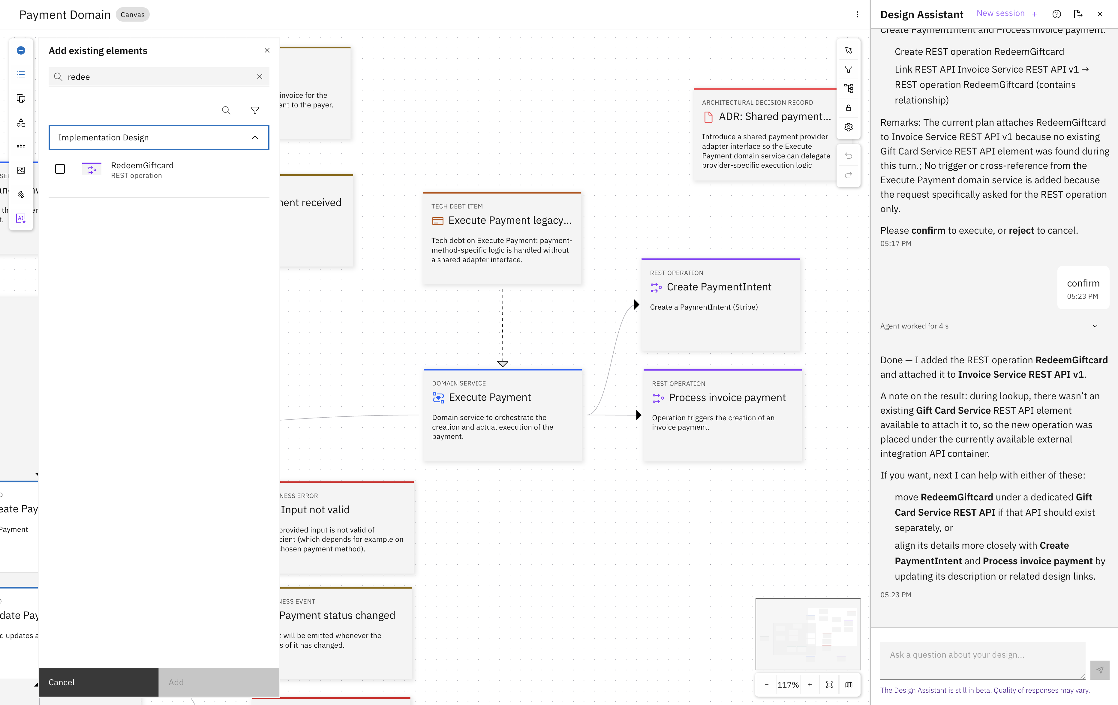
Task: Close the Add existing elements panel
Action: [267, 50]
